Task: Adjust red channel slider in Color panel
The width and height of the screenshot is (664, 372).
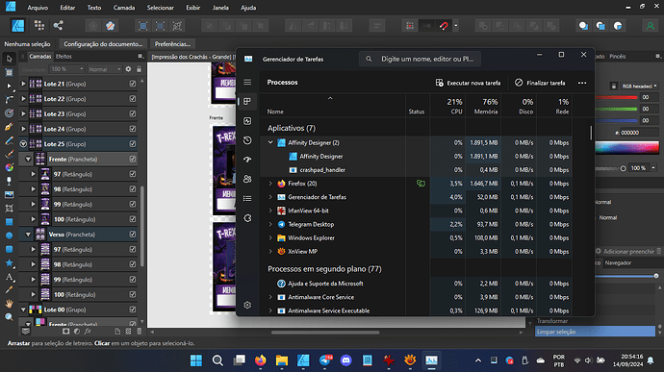Action: tap(616, 97)
